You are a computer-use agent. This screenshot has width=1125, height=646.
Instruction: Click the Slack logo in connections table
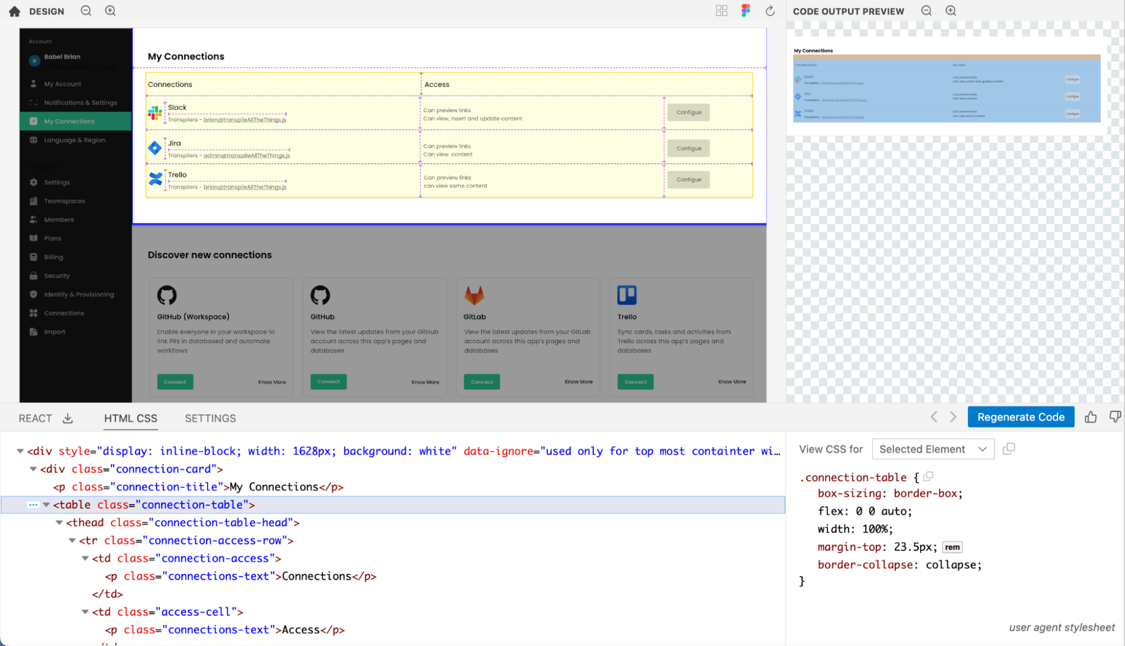[155, 113]
